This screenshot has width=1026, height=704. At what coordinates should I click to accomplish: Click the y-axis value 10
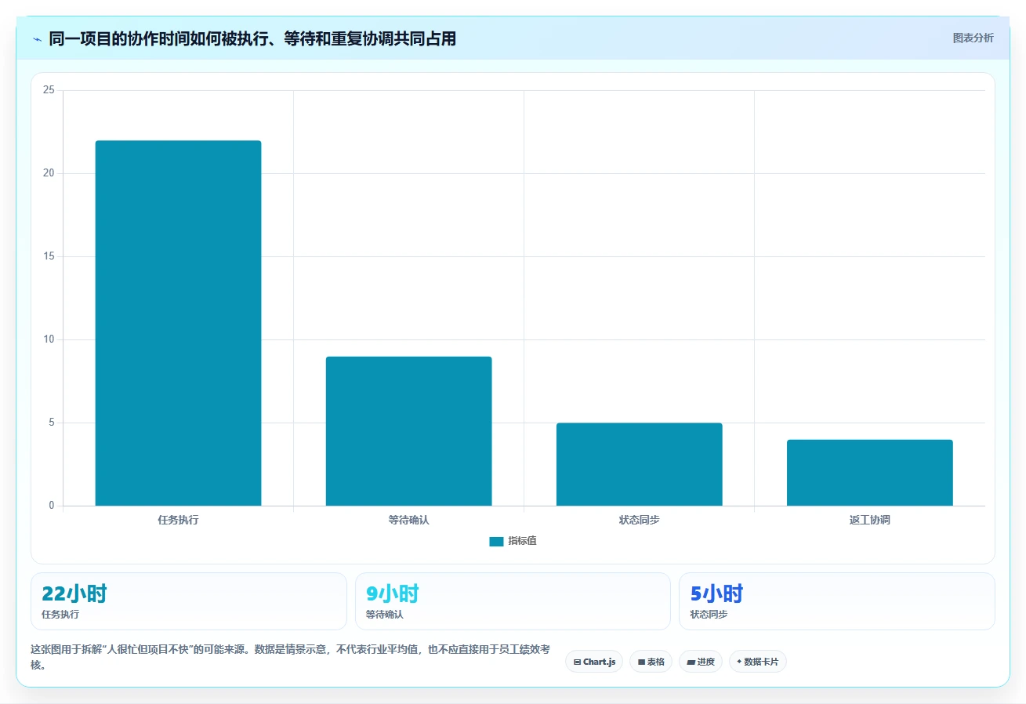49,339
